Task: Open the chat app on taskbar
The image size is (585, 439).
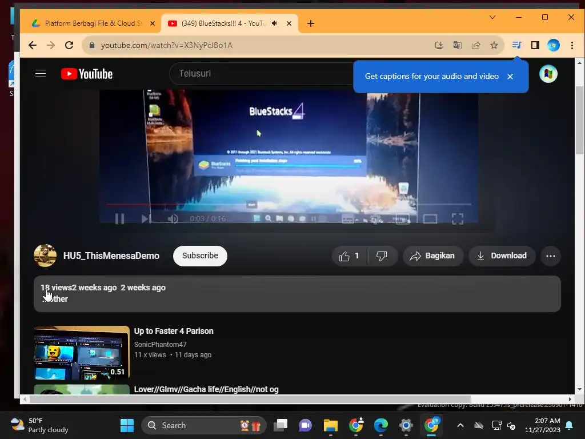Action: pyautogui.click(x=305, y=425)
